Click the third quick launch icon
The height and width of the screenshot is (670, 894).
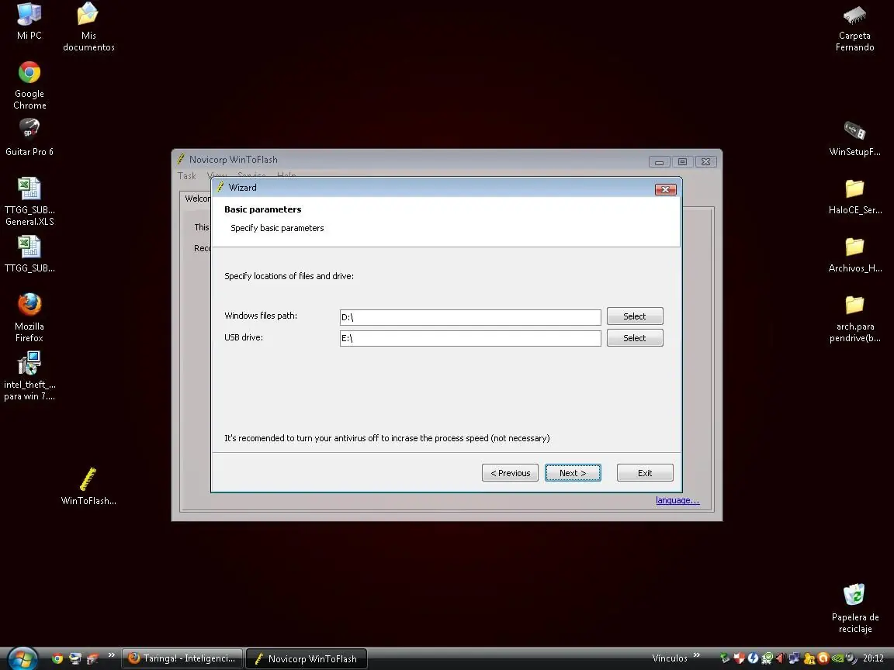(92, 658)
